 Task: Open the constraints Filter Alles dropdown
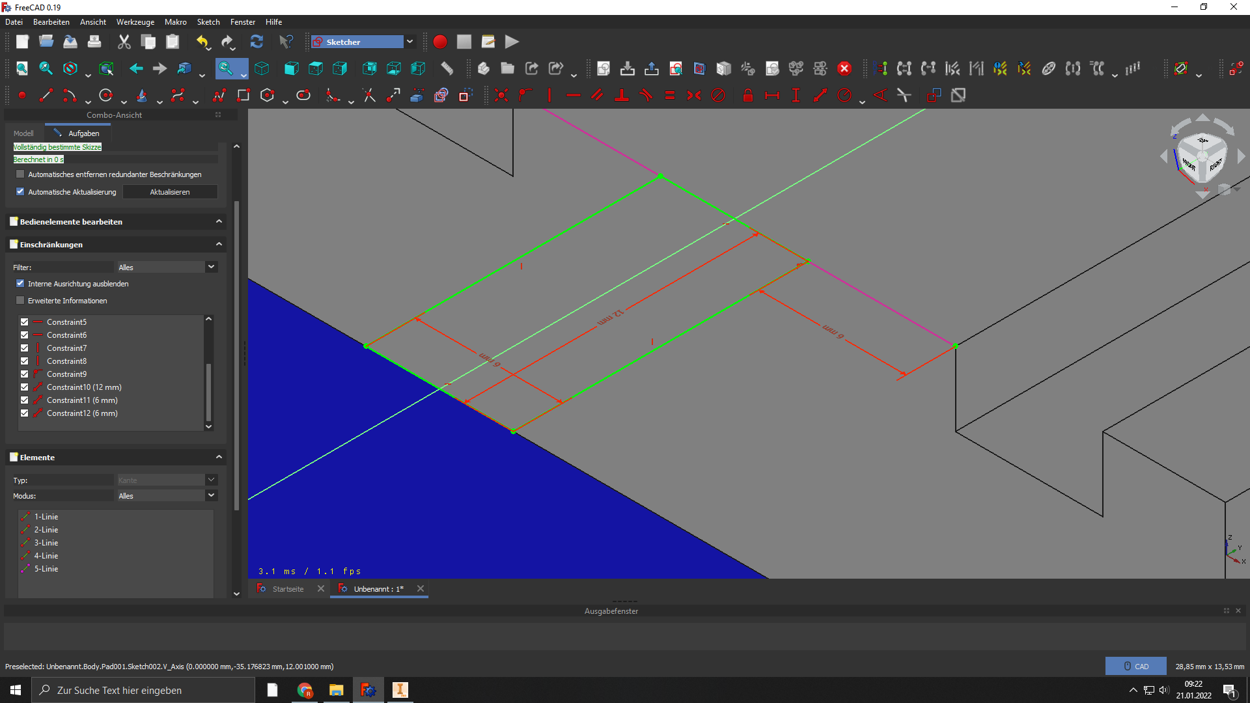point(211,267)
